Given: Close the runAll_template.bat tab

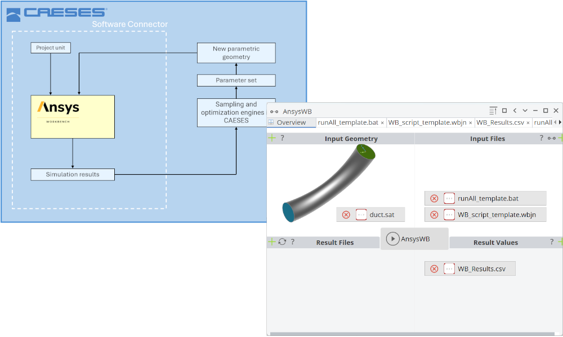Looking at the screenshot, I should [382, 123].
